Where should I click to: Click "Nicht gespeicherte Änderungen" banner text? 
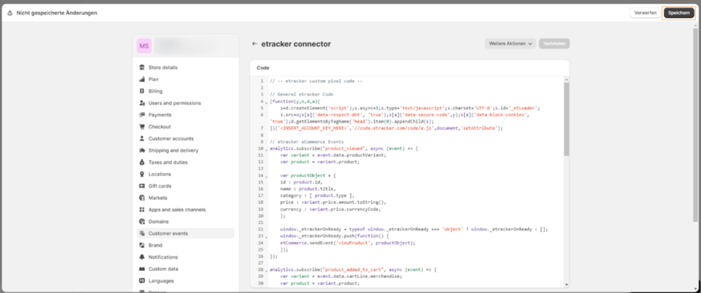click(x=57, y=13)
